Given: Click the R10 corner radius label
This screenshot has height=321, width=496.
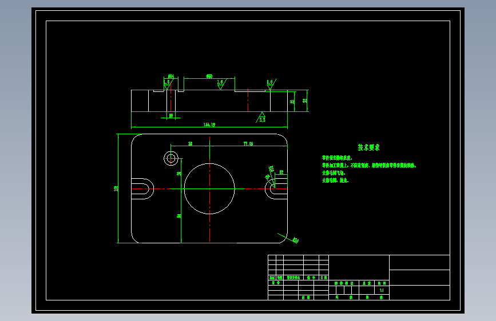Looking at the screenshot, I should [x=295, y=240].
